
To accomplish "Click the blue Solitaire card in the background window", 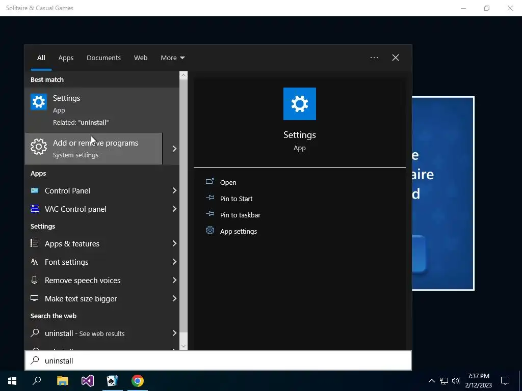I will [443, 193].
